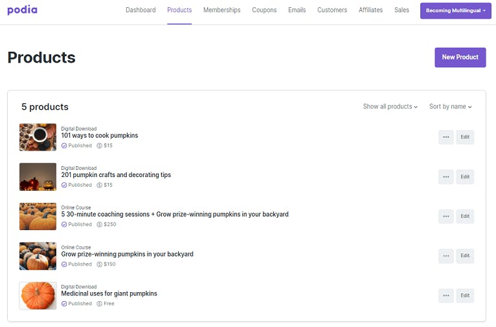Open the Grow prize-winning pumpkins title link

click(127, 254)
